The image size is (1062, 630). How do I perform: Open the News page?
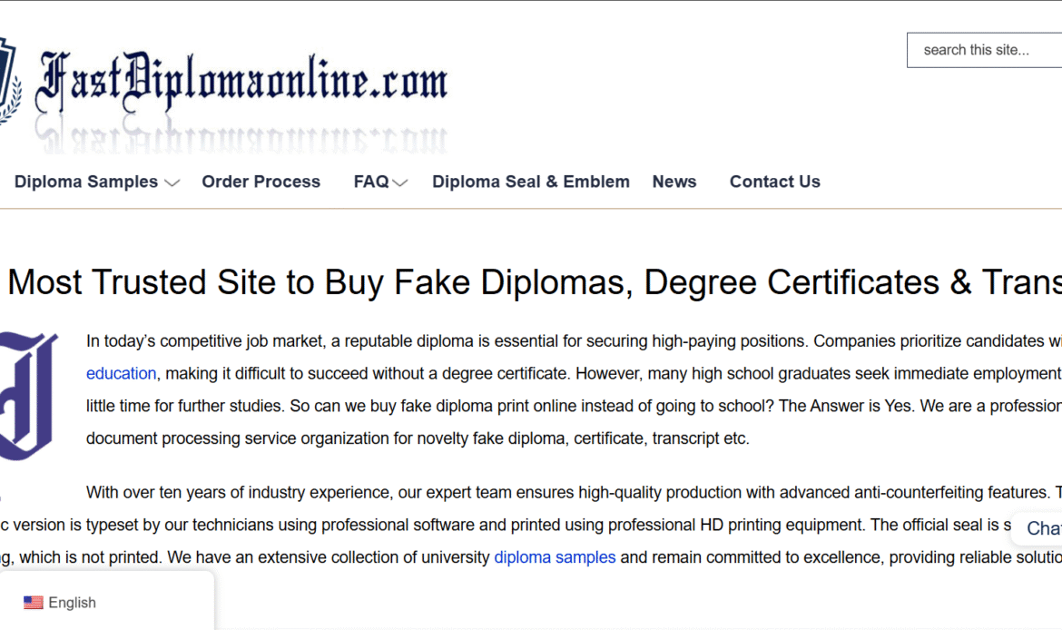674,182
